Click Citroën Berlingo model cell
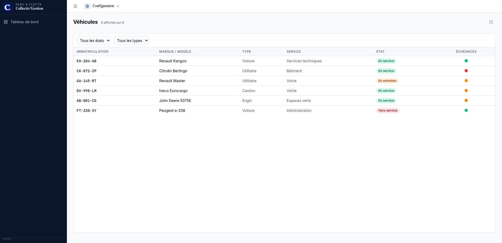The height and width of the screenshot is (243, 502). pos(173,71)
